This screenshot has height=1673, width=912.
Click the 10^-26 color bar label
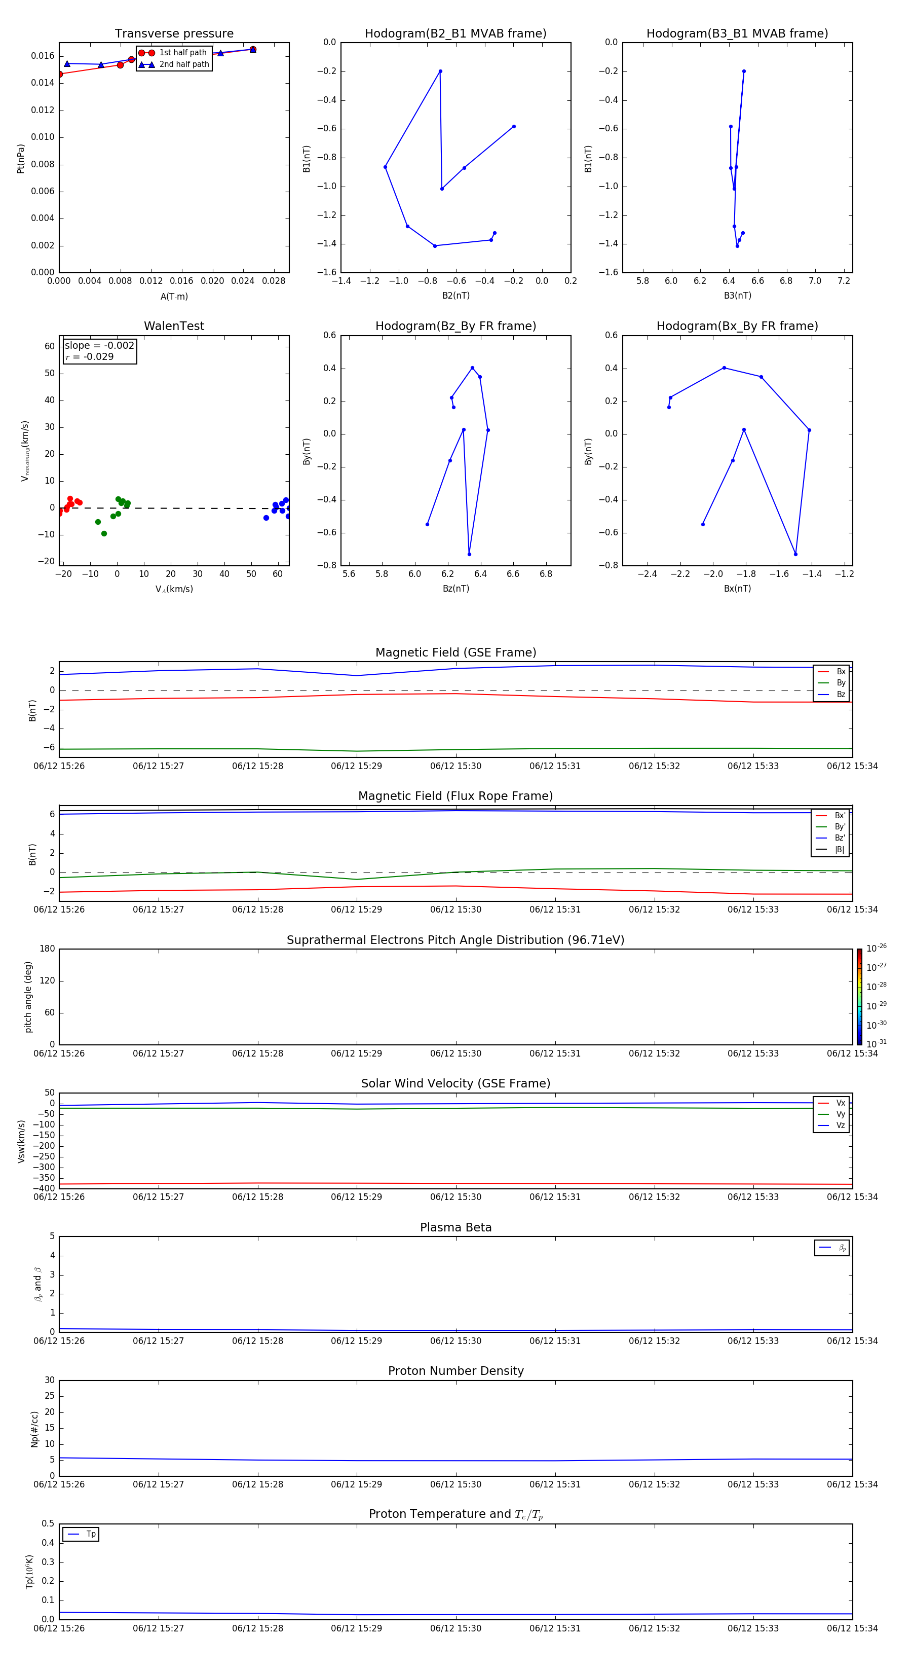[x=877, y=948]
